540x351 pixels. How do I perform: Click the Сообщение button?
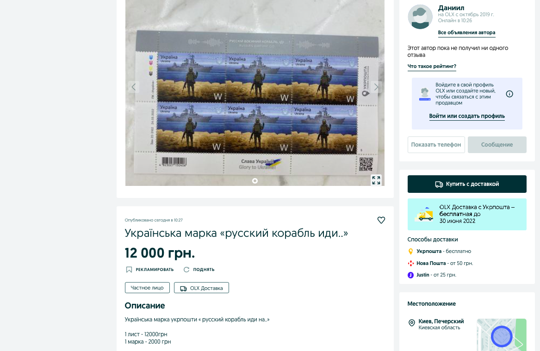tap(497, 145)
